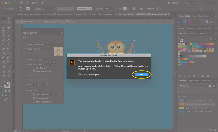Uncheck Move Tile with Art
The image size is (218, 132).
point(34,71)
